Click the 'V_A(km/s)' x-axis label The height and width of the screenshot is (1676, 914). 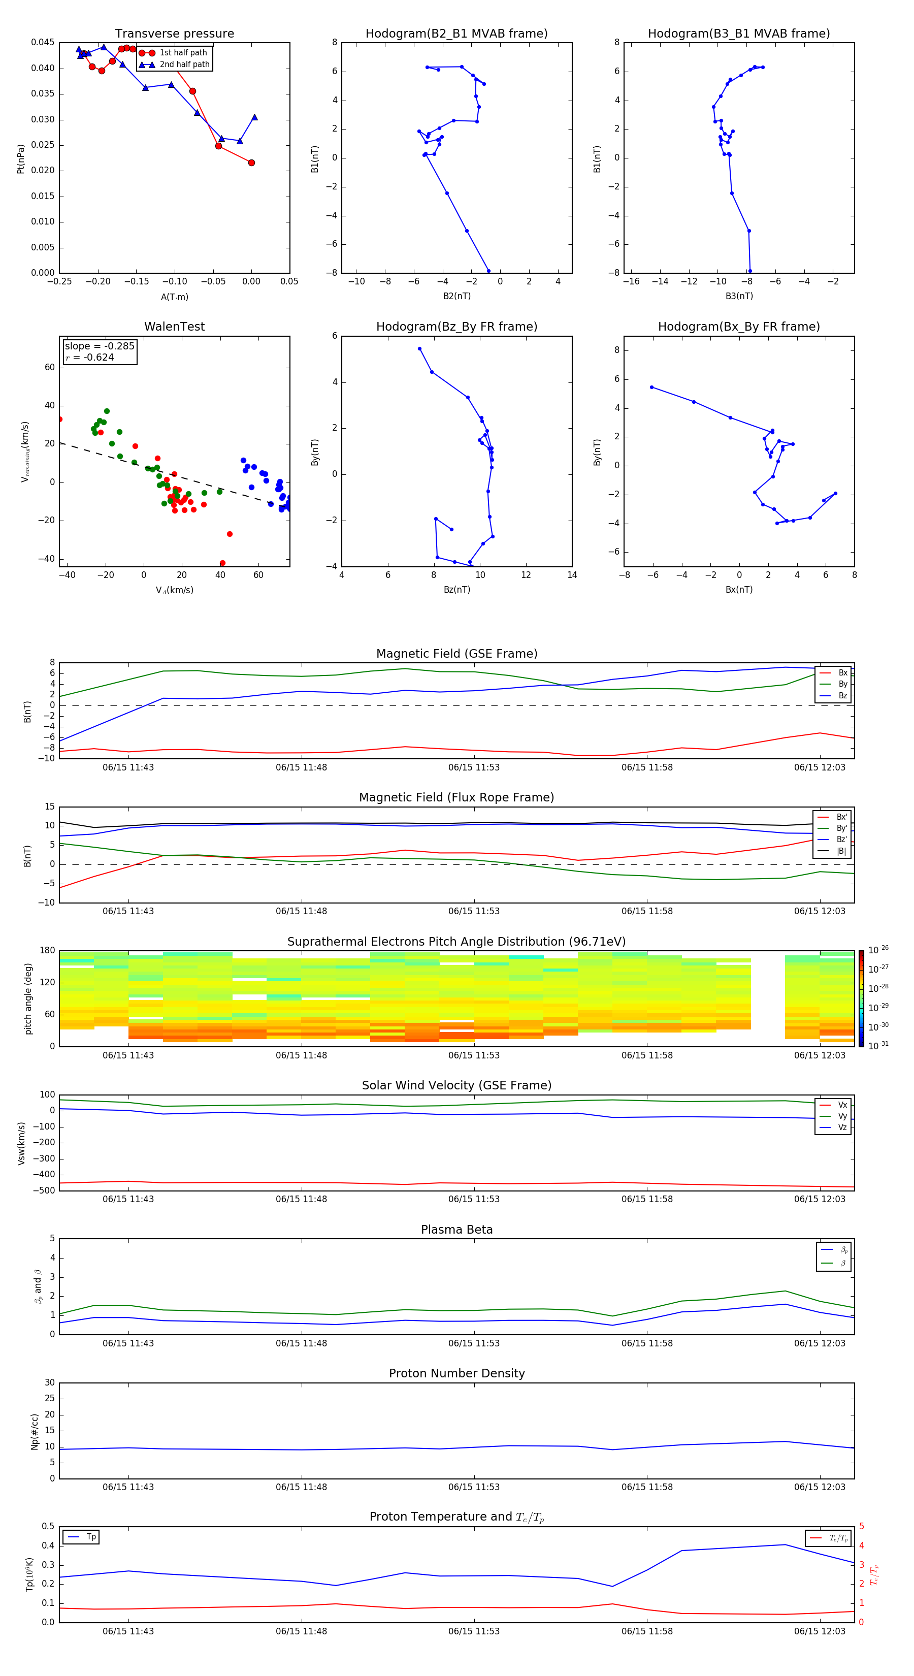174,590
